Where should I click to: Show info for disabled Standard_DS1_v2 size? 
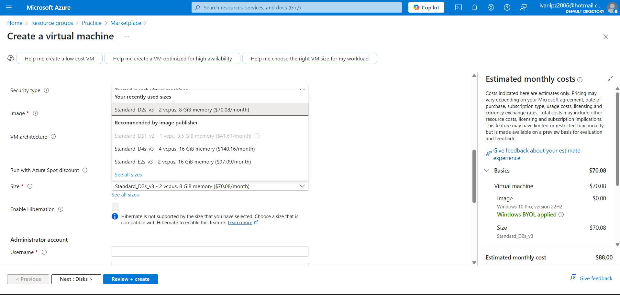click(257, 136)
